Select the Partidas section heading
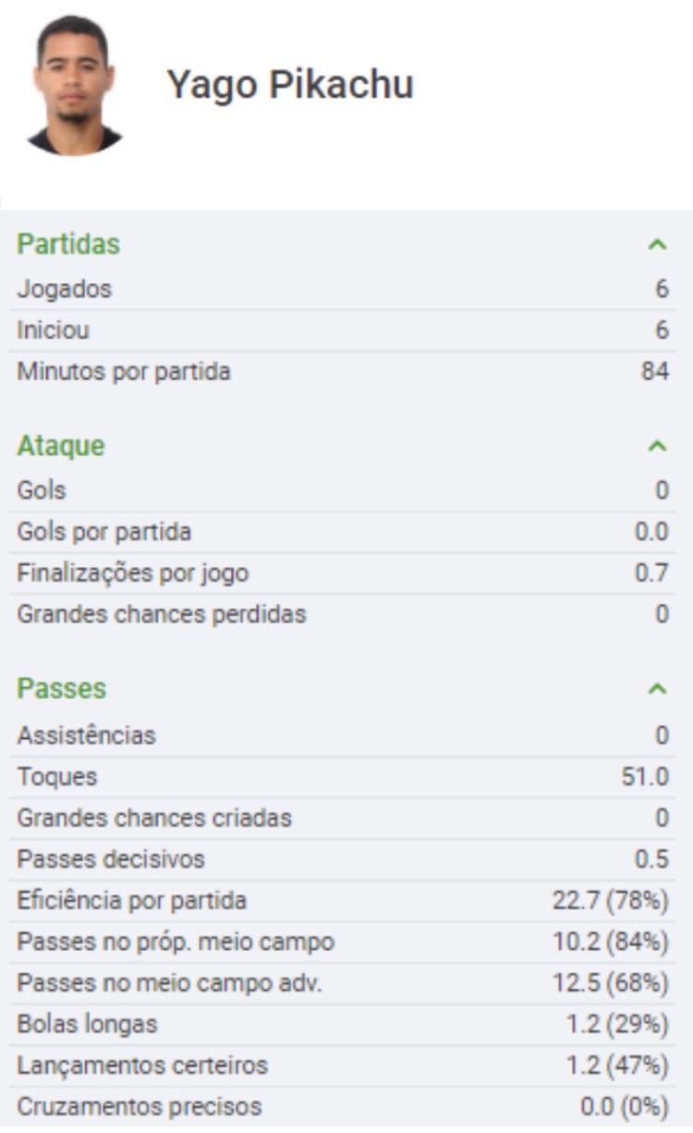The height and width of the screenshot is (1133, 693). [68, 245]
